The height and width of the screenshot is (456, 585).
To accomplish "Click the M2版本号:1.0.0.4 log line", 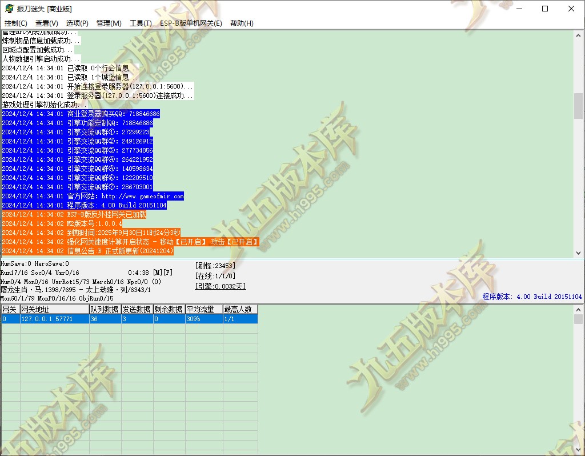I will point(62,223).
